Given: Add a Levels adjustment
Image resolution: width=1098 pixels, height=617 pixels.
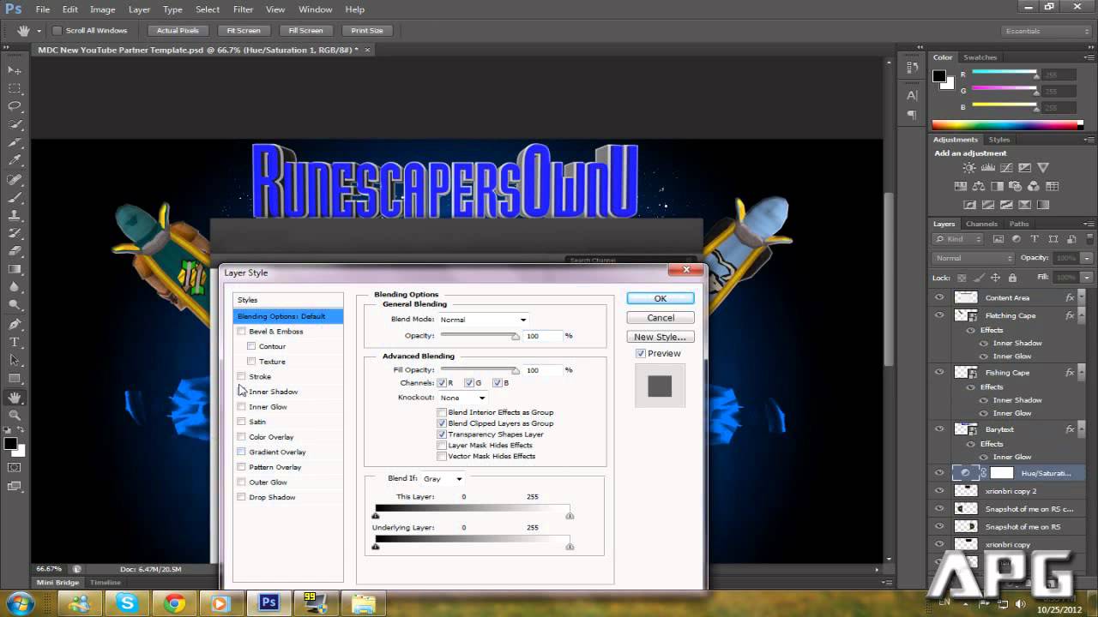Looking at the screenshot, I should click(x=988, y=168).
